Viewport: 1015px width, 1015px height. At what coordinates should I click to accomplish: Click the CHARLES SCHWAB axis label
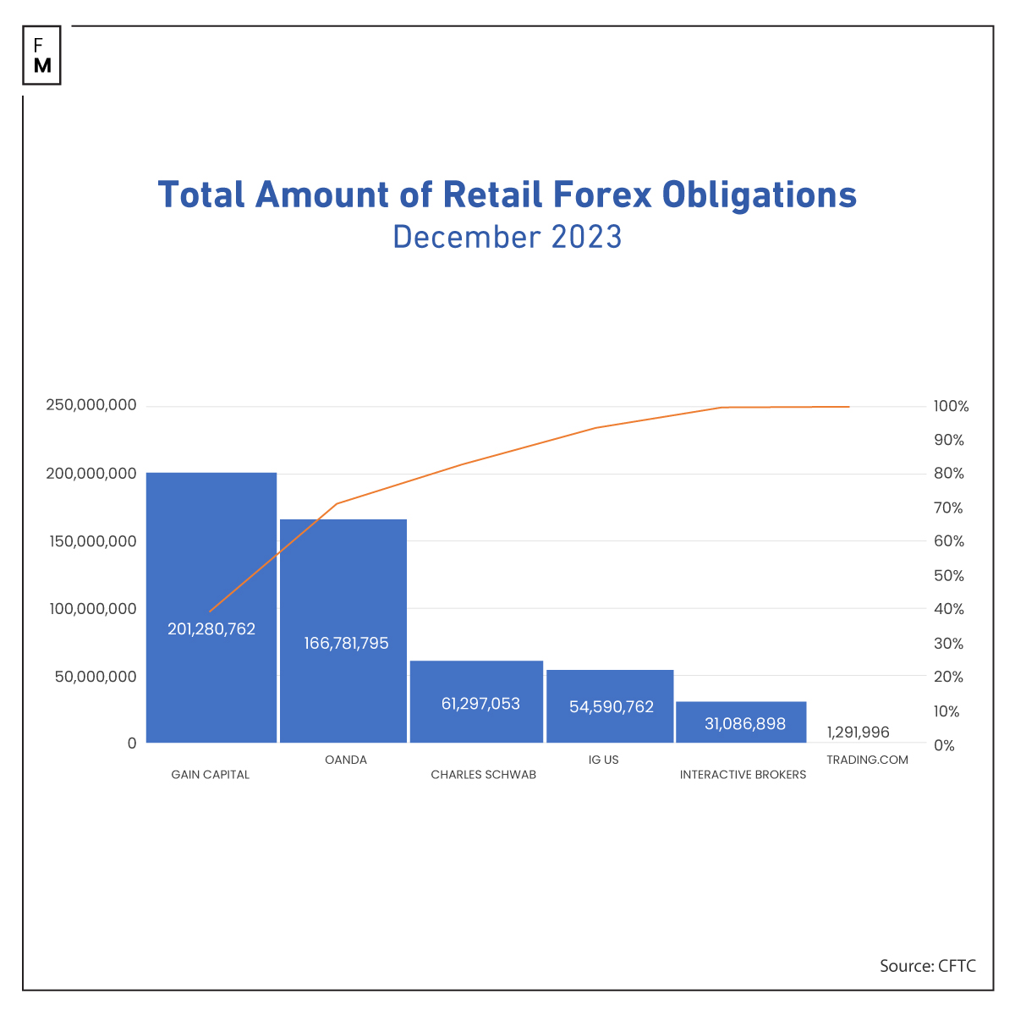pos(483,775)
